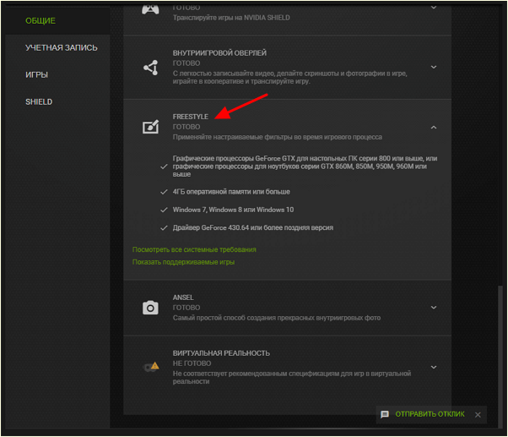
Task: Expand the ВНУТРИИГРОВОЙ ОВЕРЛЕЙ section
Action: pos(434,67)
